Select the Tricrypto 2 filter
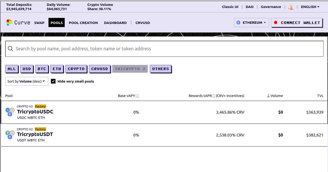The width and height of the screenshot is (328, 172). click(130, 69)
